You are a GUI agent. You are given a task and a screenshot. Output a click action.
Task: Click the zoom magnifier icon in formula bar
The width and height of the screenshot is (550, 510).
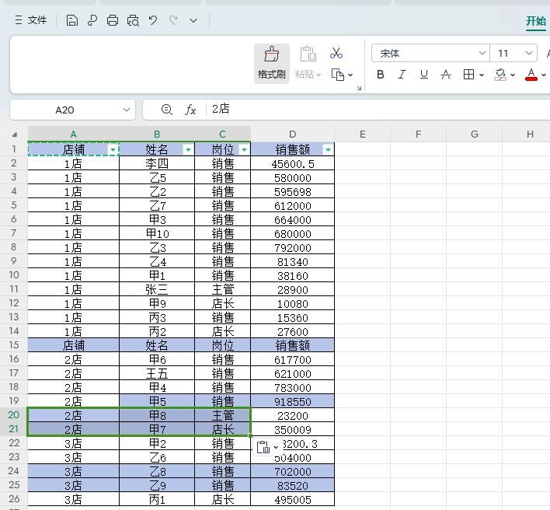click(x=167, y=110)
